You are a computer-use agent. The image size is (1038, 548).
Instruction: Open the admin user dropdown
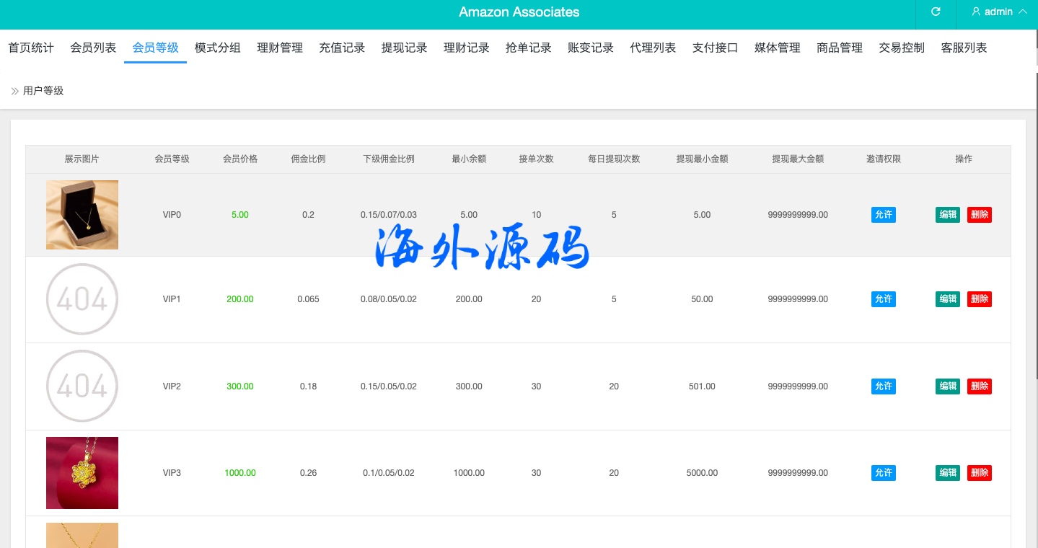(x=999, y=12)
